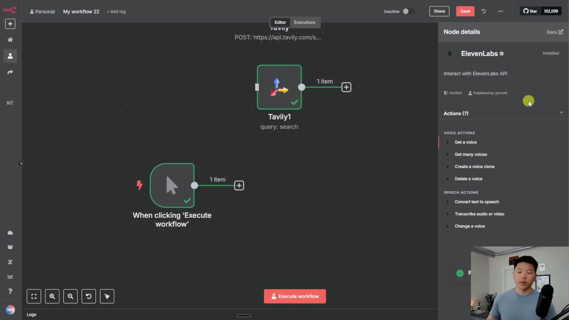This screenshot has height=320, width=569.
Task: Click the 102,099 star count
Action: (551, 11)
